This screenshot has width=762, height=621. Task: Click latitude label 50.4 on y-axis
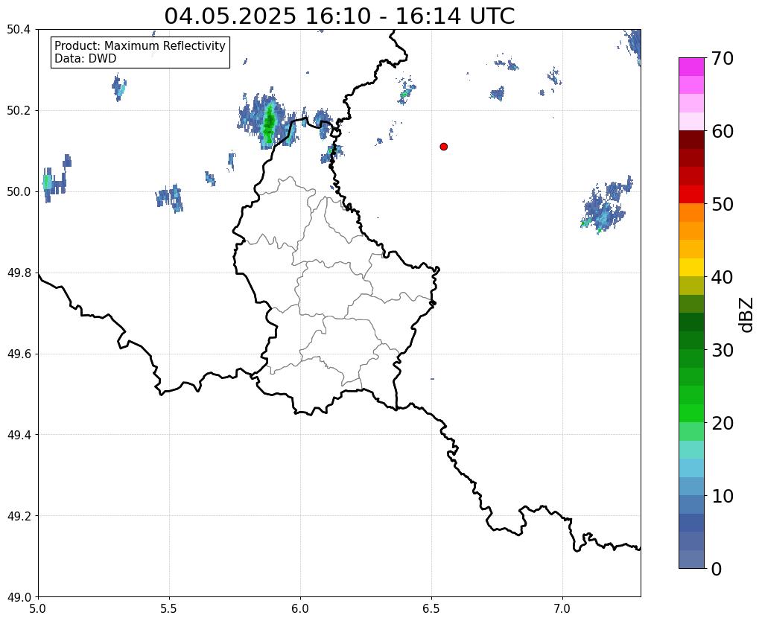(x=19, y=30)
